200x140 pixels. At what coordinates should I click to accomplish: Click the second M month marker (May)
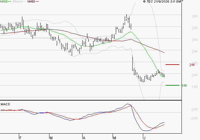tap(115, 138)
